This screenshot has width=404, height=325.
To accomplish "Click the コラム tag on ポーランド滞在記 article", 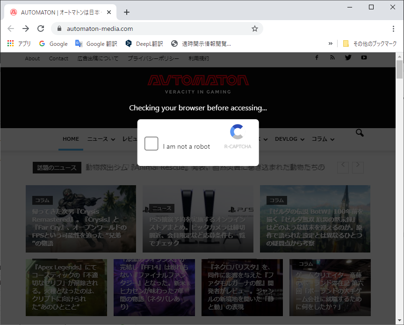I will click(306, 264).
